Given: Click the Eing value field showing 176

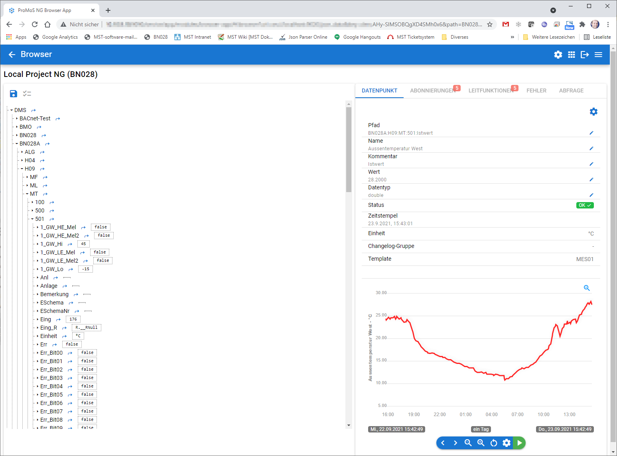Looking at the screenshot, I should pyautogui.click(x=73, y=319).
